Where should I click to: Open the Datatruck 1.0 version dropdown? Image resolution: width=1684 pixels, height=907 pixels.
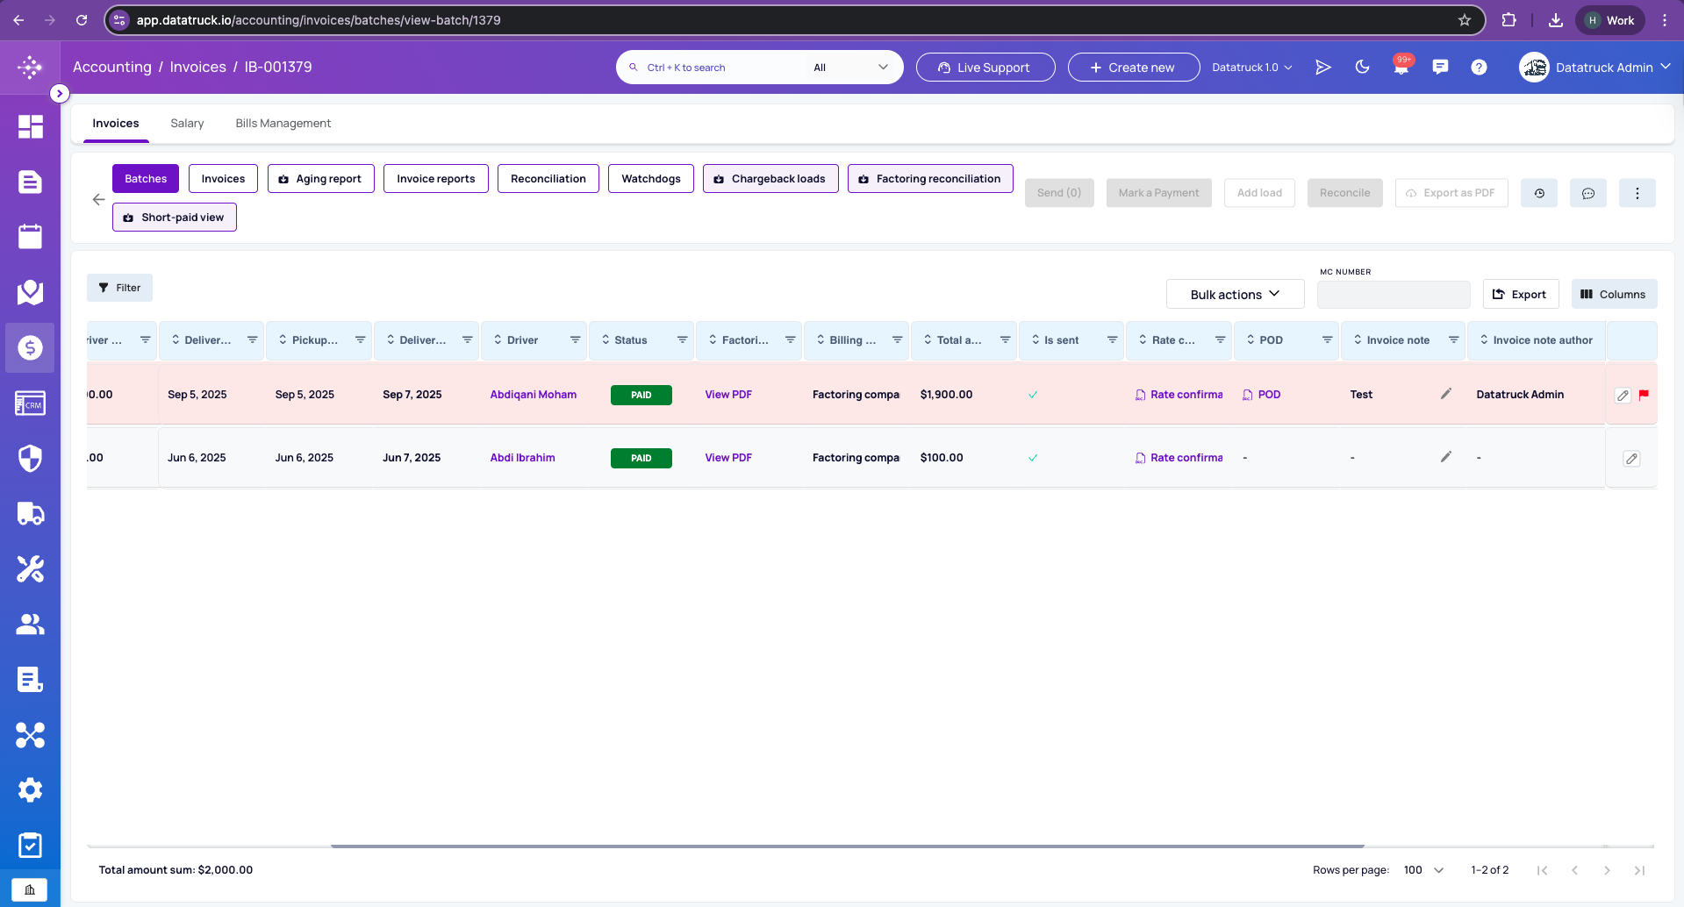(x=1252, y=68)
